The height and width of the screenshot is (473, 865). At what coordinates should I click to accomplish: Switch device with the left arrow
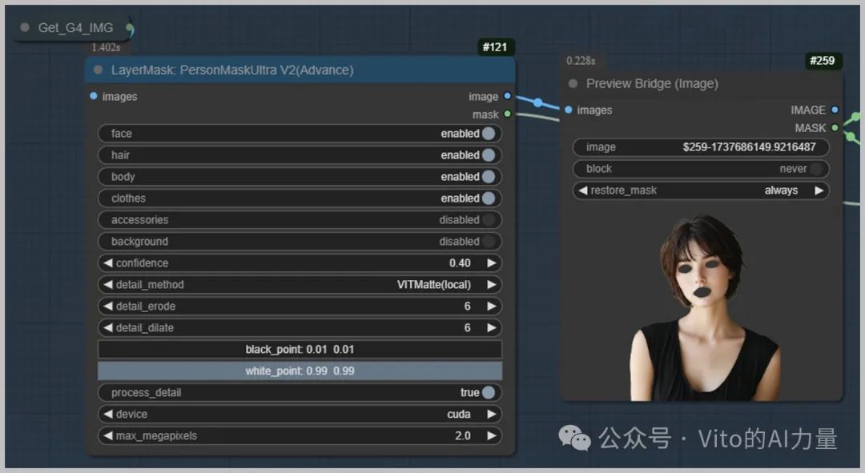pos(107,414)
